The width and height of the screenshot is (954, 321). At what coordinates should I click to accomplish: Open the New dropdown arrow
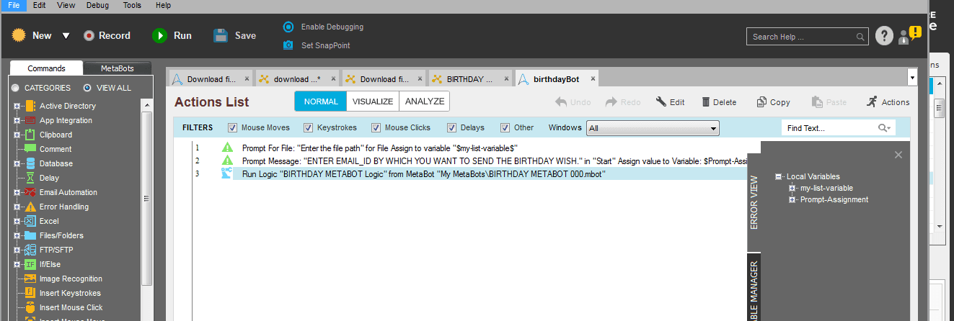tap(66, 36)
